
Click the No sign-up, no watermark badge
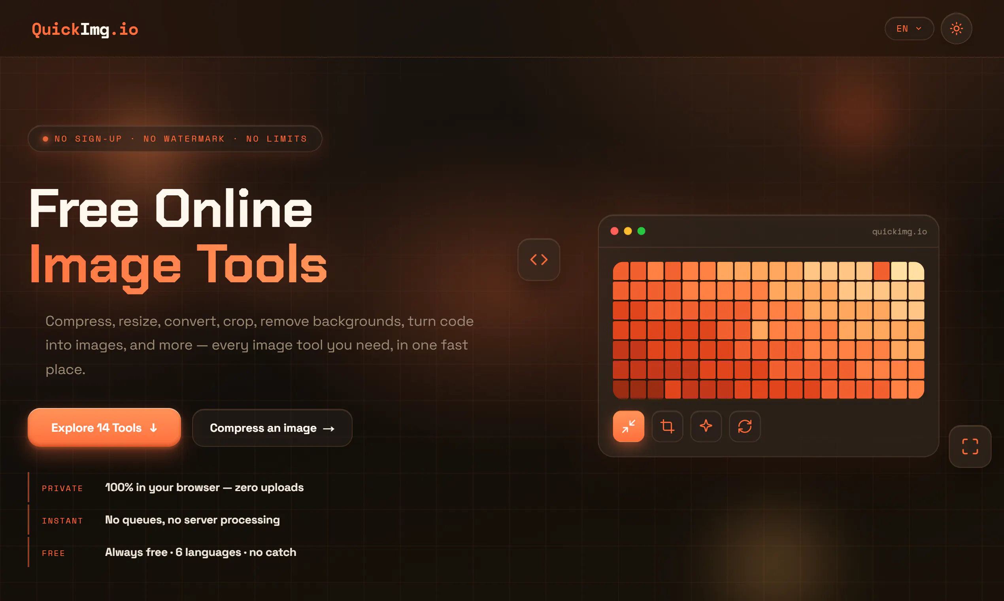coord(175,138)
